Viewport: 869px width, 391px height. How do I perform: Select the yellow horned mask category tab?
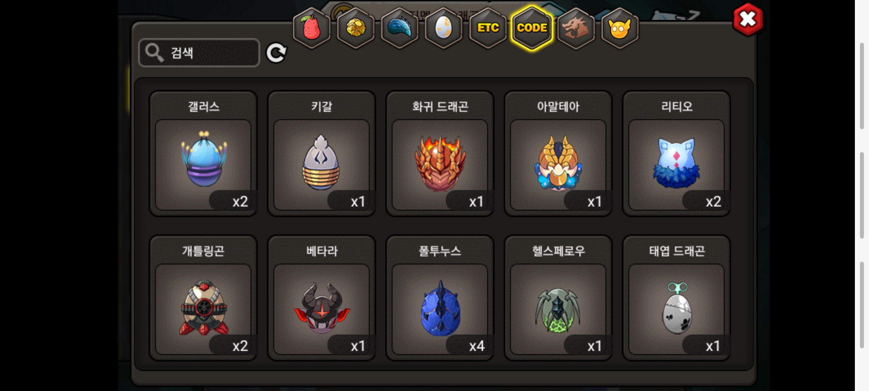(620, 28)
